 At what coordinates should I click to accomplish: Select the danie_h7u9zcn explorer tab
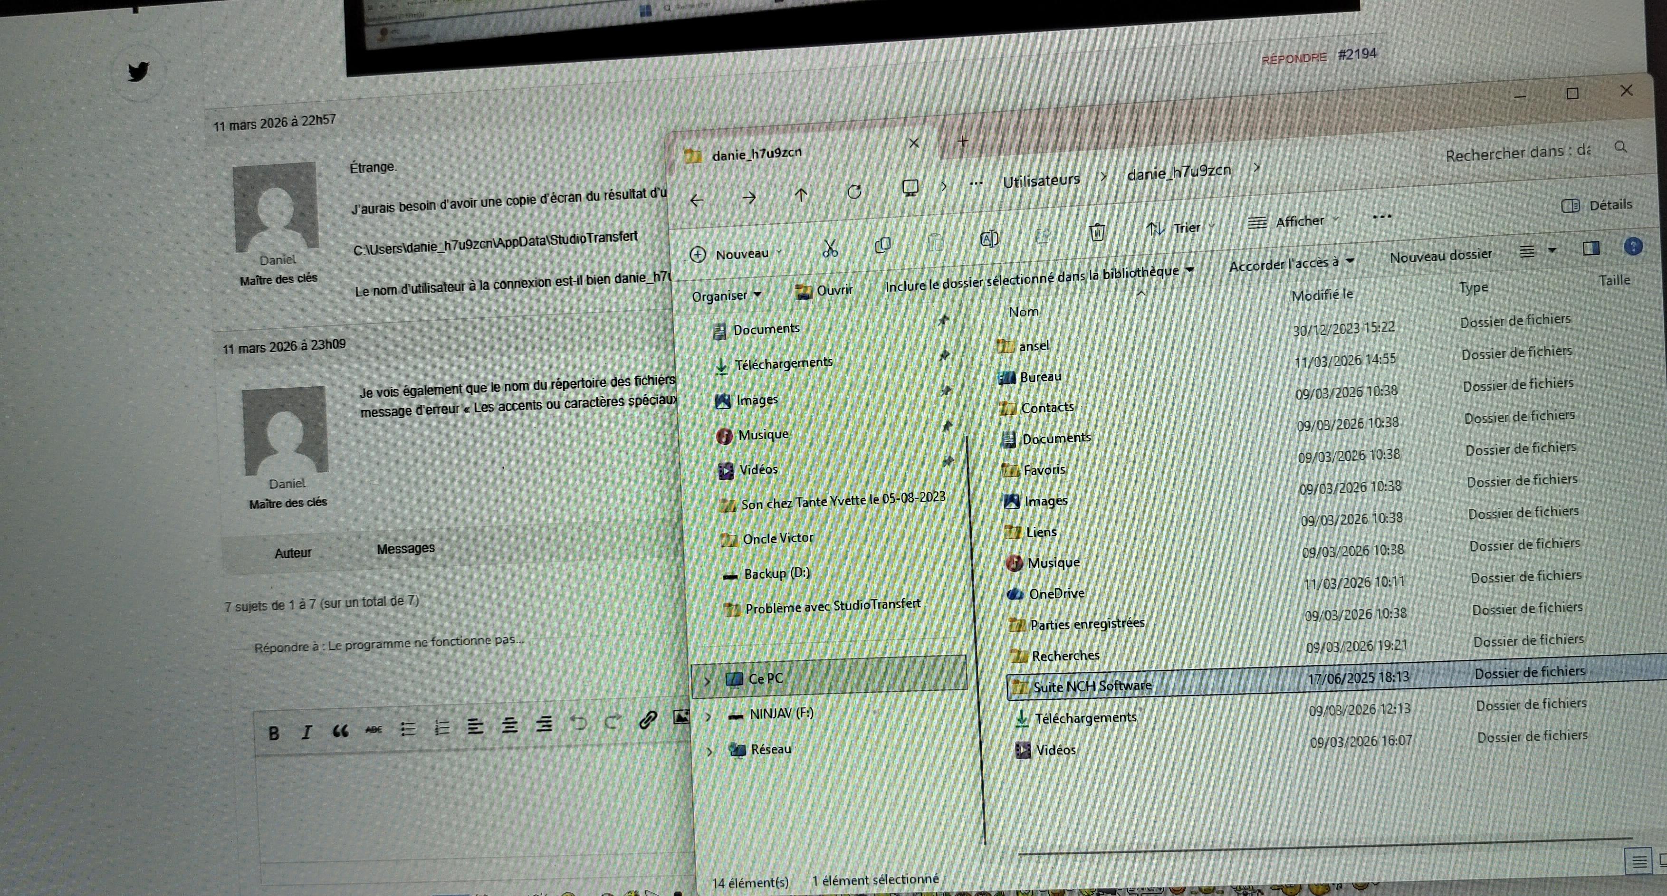pos(757,154)
